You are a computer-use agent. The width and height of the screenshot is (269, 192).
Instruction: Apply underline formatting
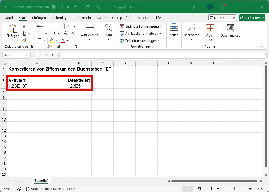53,33
